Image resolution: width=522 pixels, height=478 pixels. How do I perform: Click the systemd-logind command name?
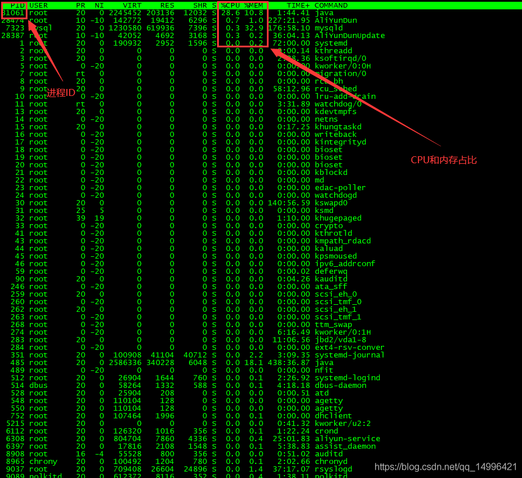(x=348, y=378)
